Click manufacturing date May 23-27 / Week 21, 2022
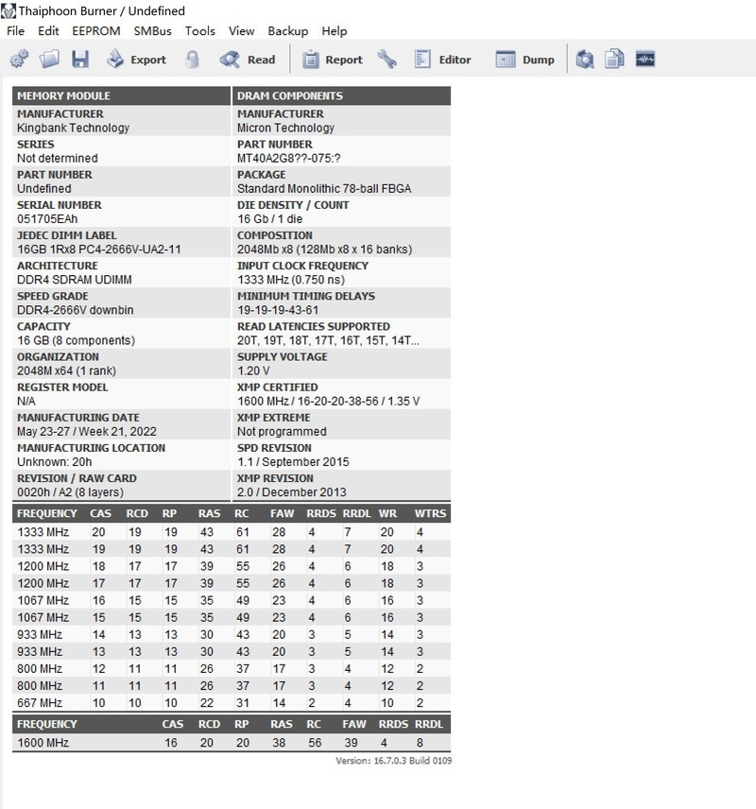756x809 pixels. [87, 432]
